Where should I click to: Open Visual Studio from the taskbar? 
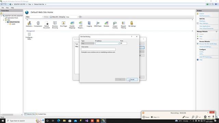(x=87, y=121)
